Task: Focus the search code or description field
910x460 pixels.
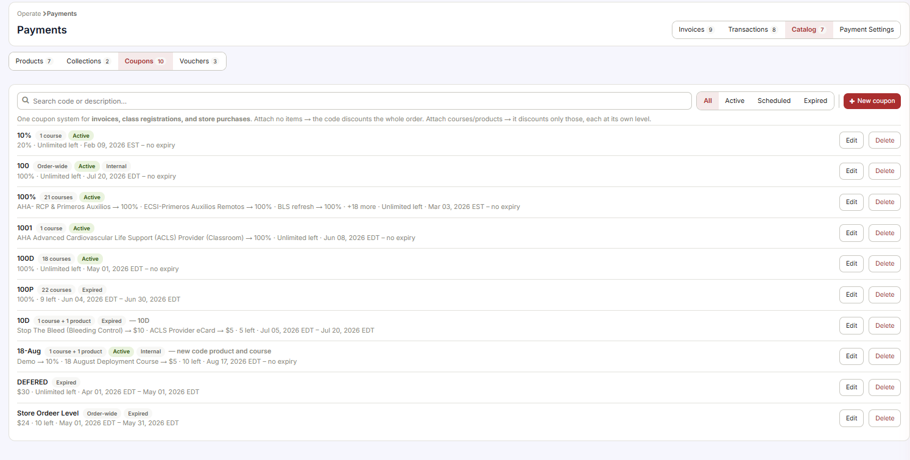Action: click(354, 101)
